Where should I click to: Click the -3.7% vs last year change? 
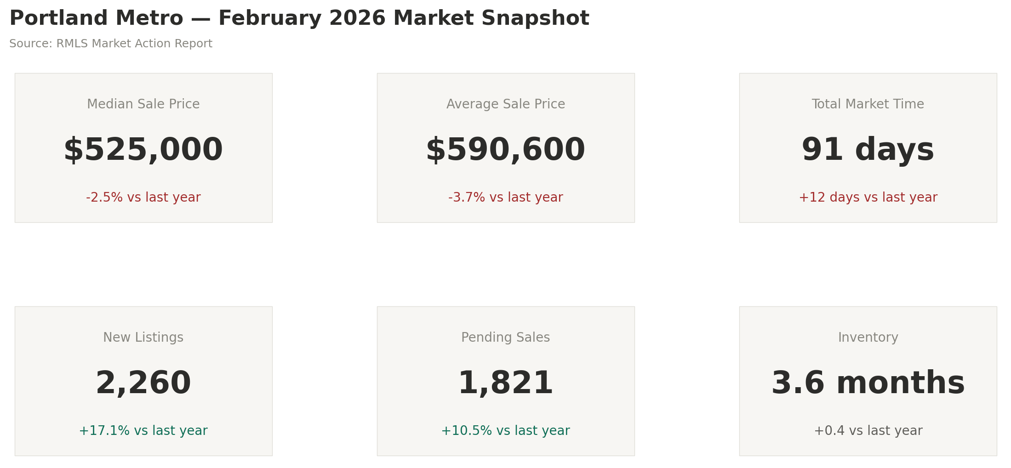(x=506, y=197)
